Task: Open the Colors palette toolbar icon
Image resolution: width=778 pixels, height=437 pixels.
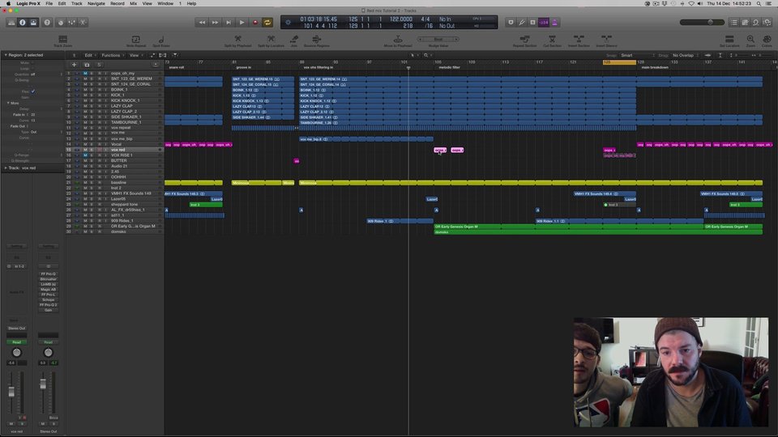Action: (767, 39)
